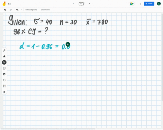This screenshot has height=130, width=163.
Task: Open the Google account avatar
Action: (x=159, y=4)
